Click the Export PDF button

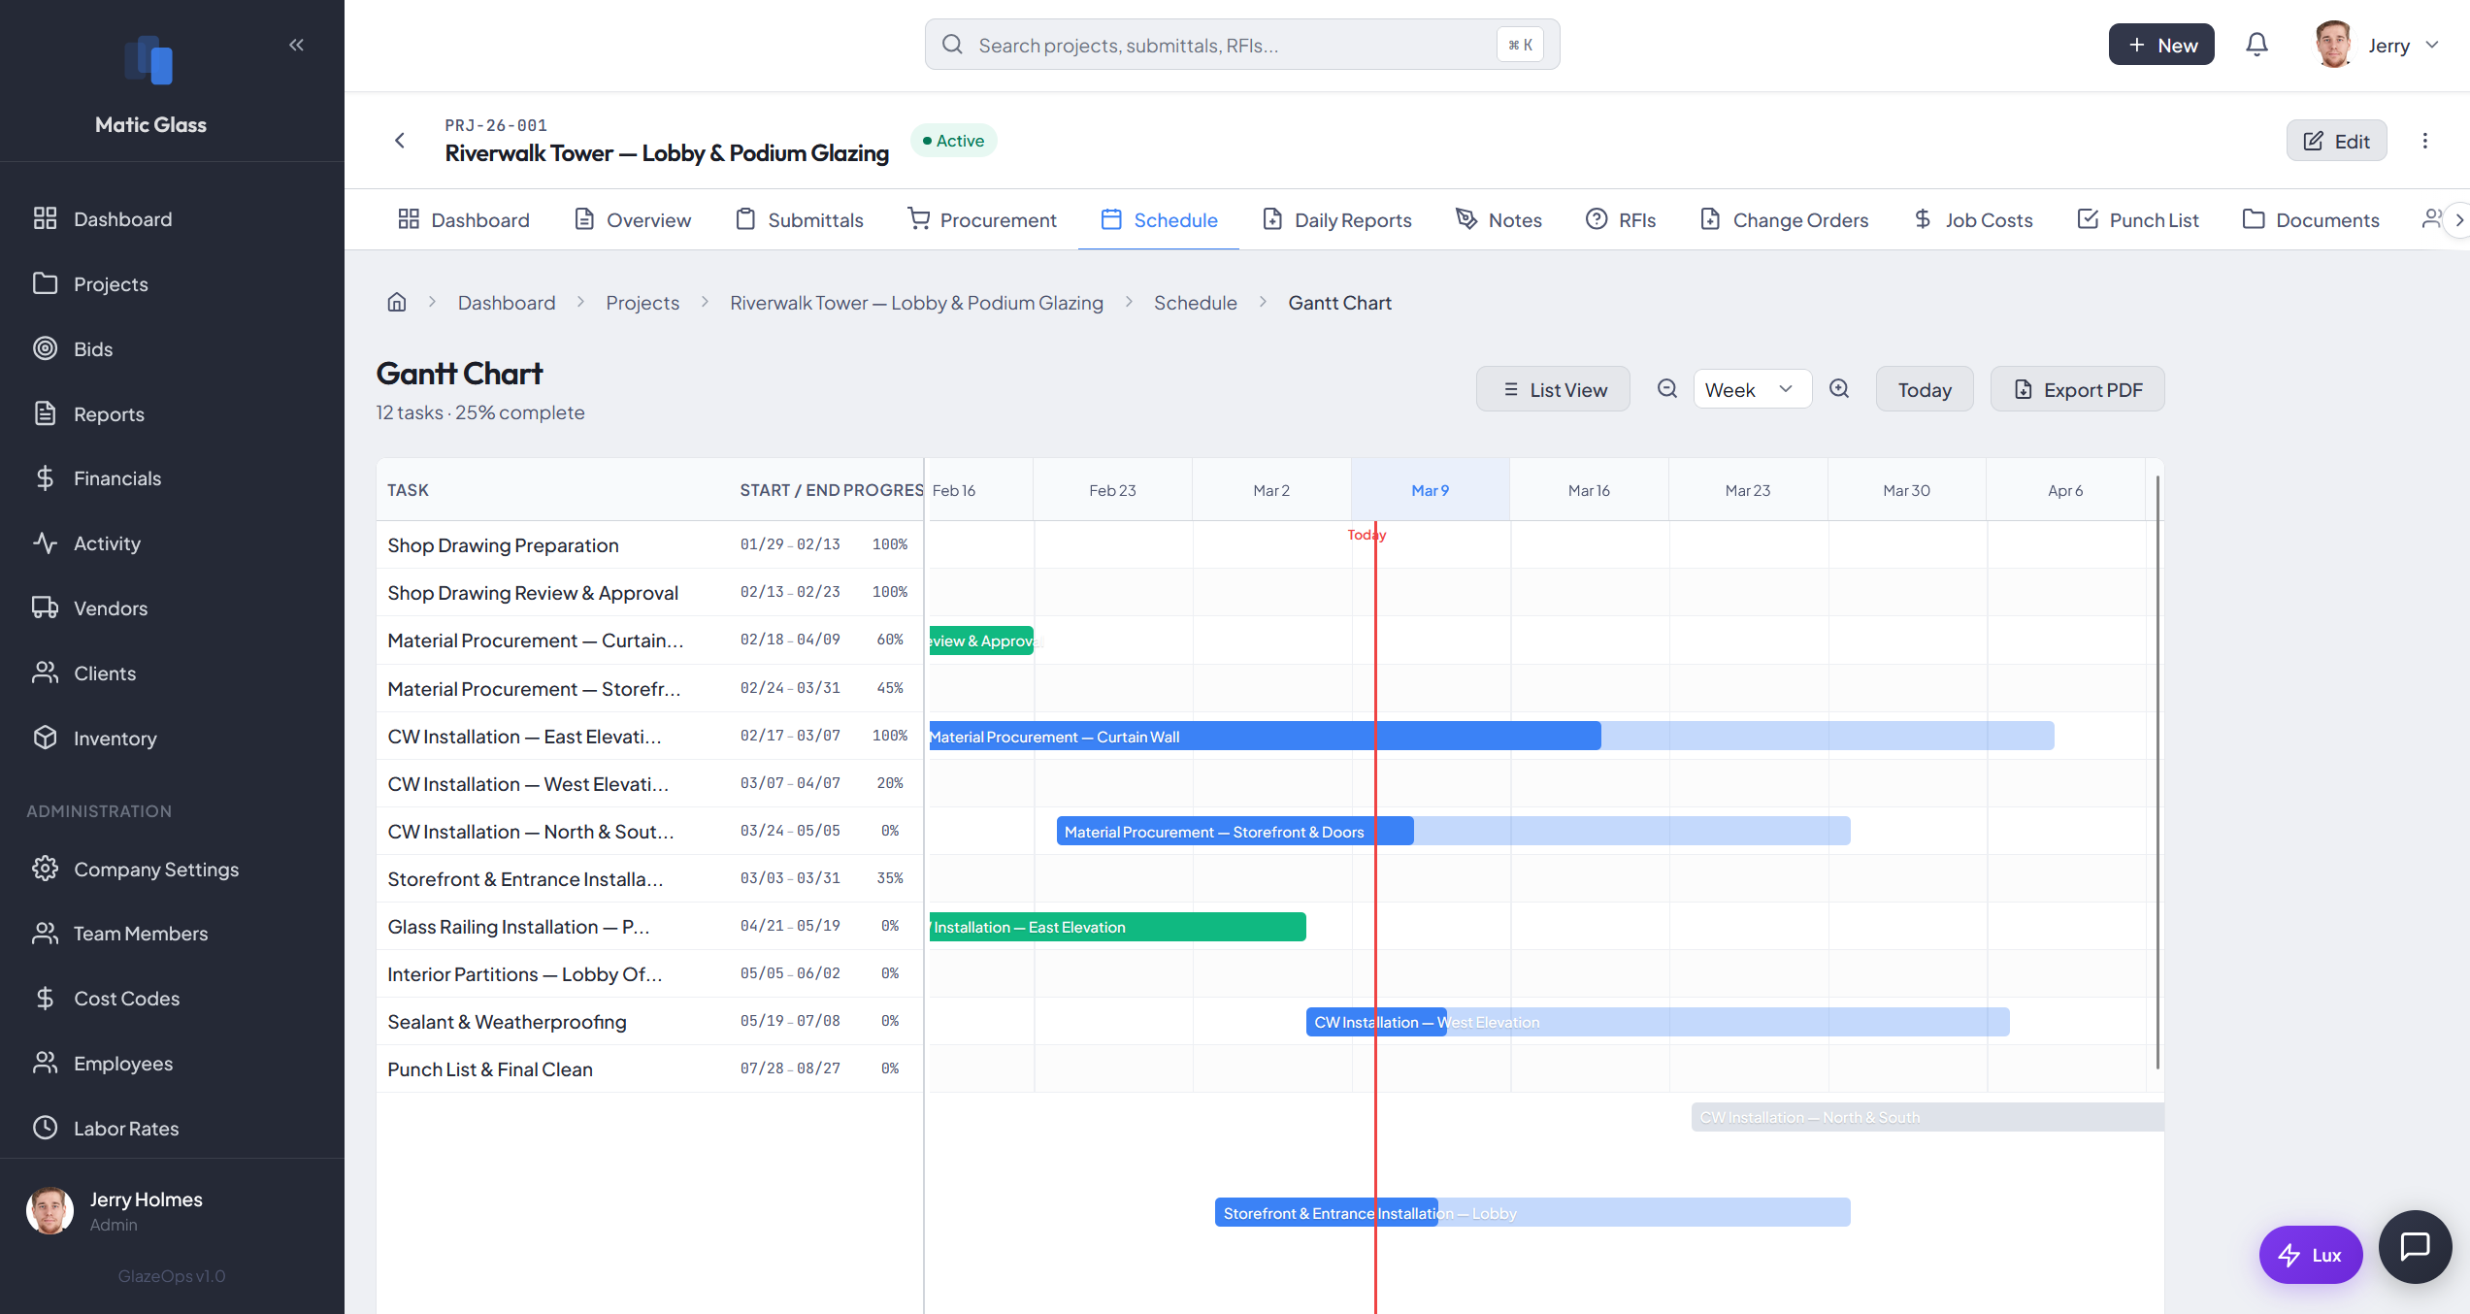[2077, 388]
